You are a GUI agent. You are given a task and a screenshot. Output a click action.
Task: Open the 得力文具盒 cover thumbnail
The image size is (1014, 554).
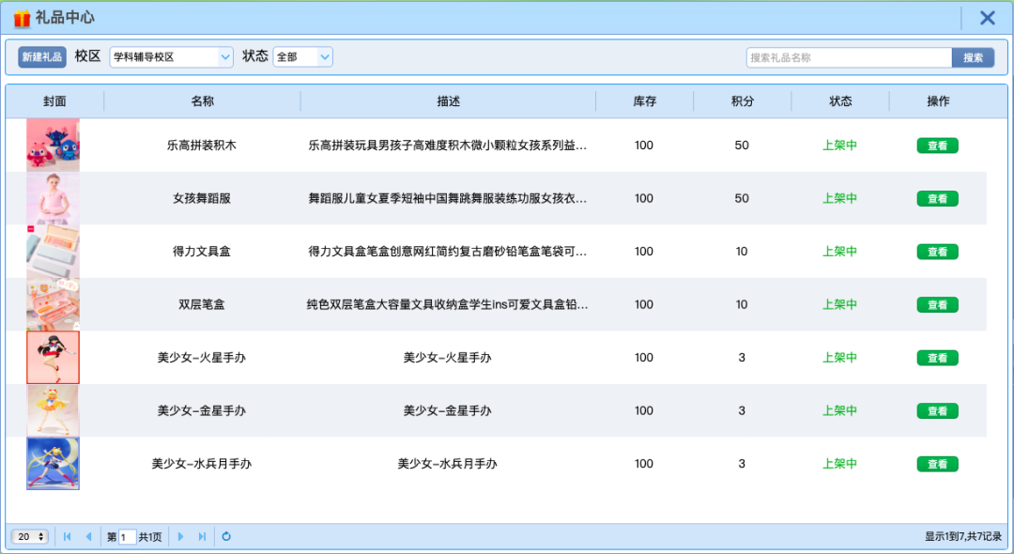53,252
